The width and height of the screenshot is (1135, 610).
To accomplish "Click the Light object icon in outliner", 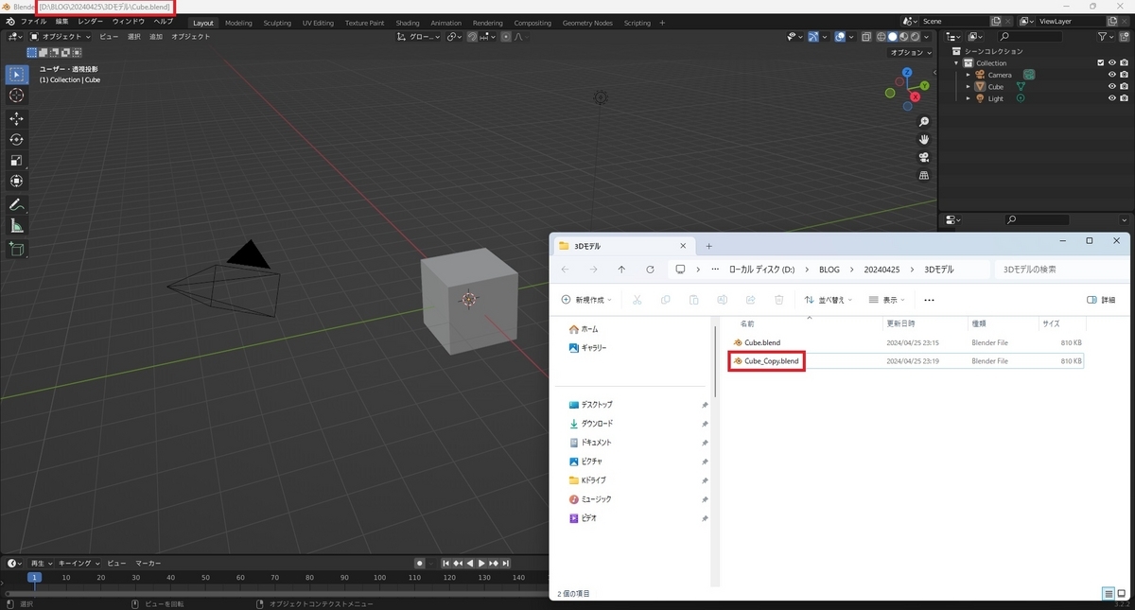I will click(980, 98).
